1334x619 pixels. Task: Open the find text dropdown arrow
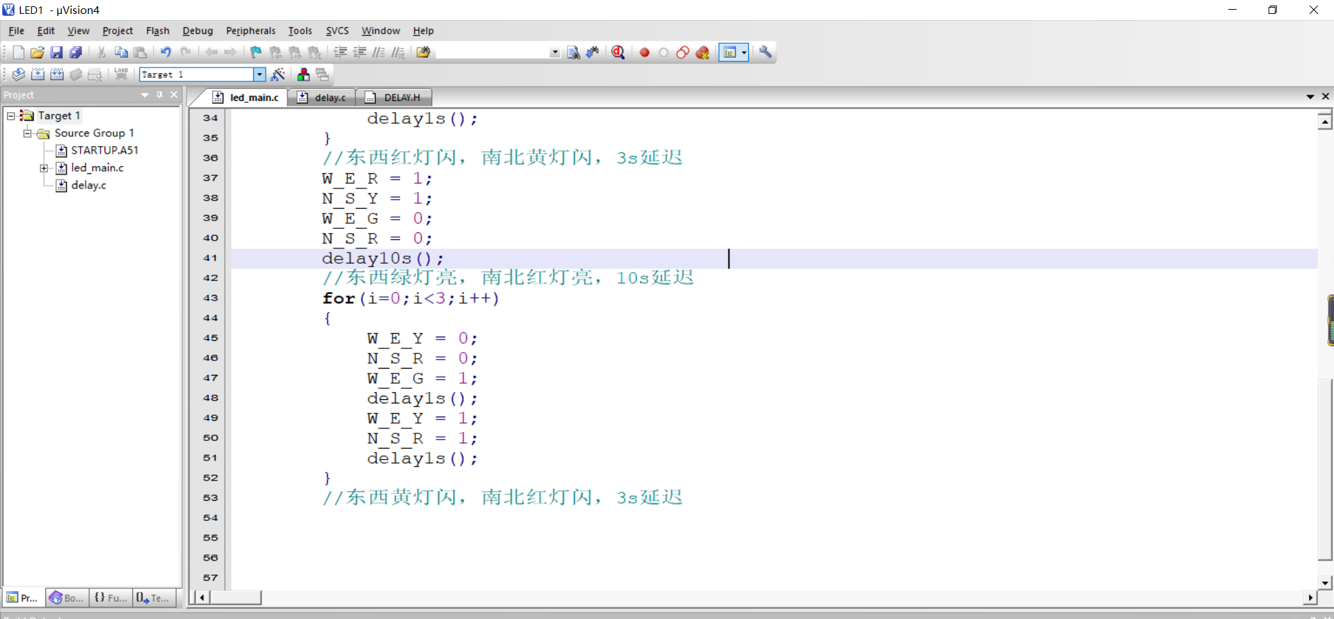(555, 52)
